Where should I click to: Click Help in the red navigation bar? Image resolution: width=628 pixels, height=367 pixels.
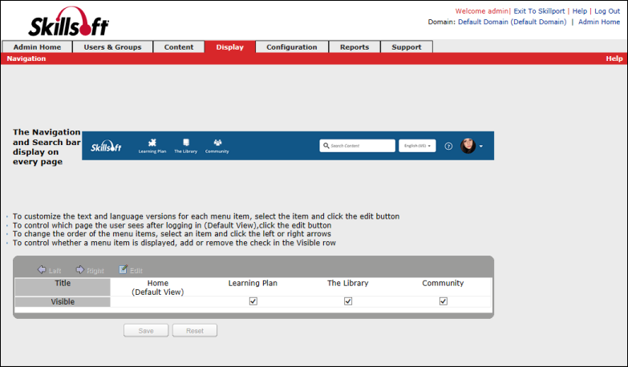(614, 58)
